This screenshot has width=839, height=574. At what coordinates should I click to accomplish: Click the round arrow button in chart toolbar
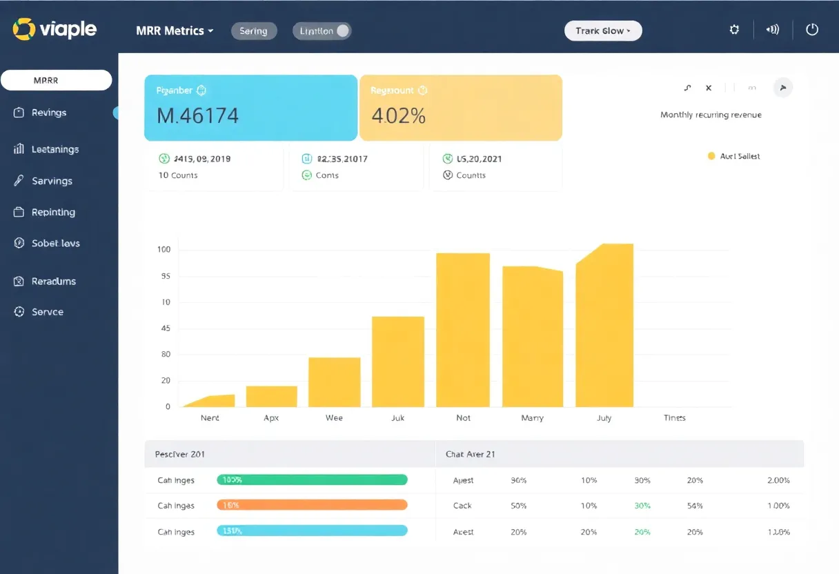782,87
